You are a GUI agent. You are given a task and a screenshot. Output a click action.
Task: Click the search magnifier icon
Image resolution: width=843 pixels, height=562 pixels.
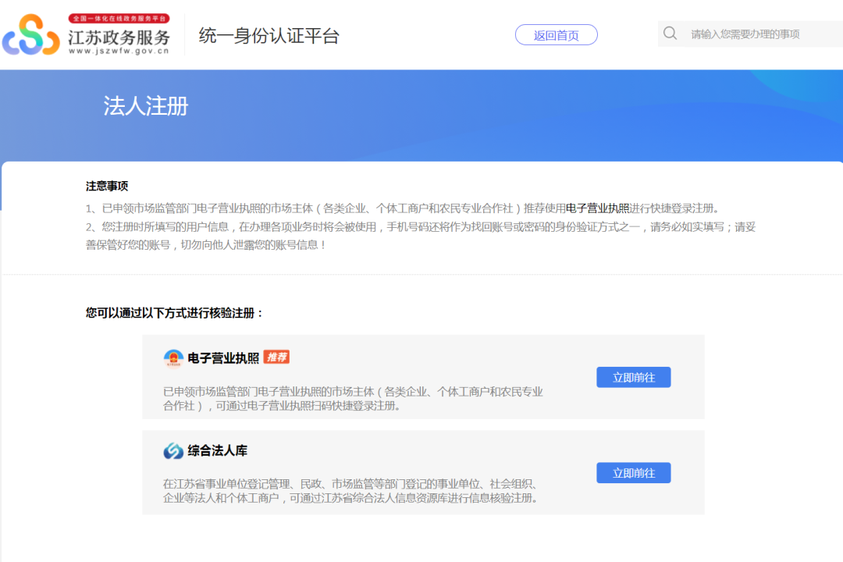(x=670, y=34)
